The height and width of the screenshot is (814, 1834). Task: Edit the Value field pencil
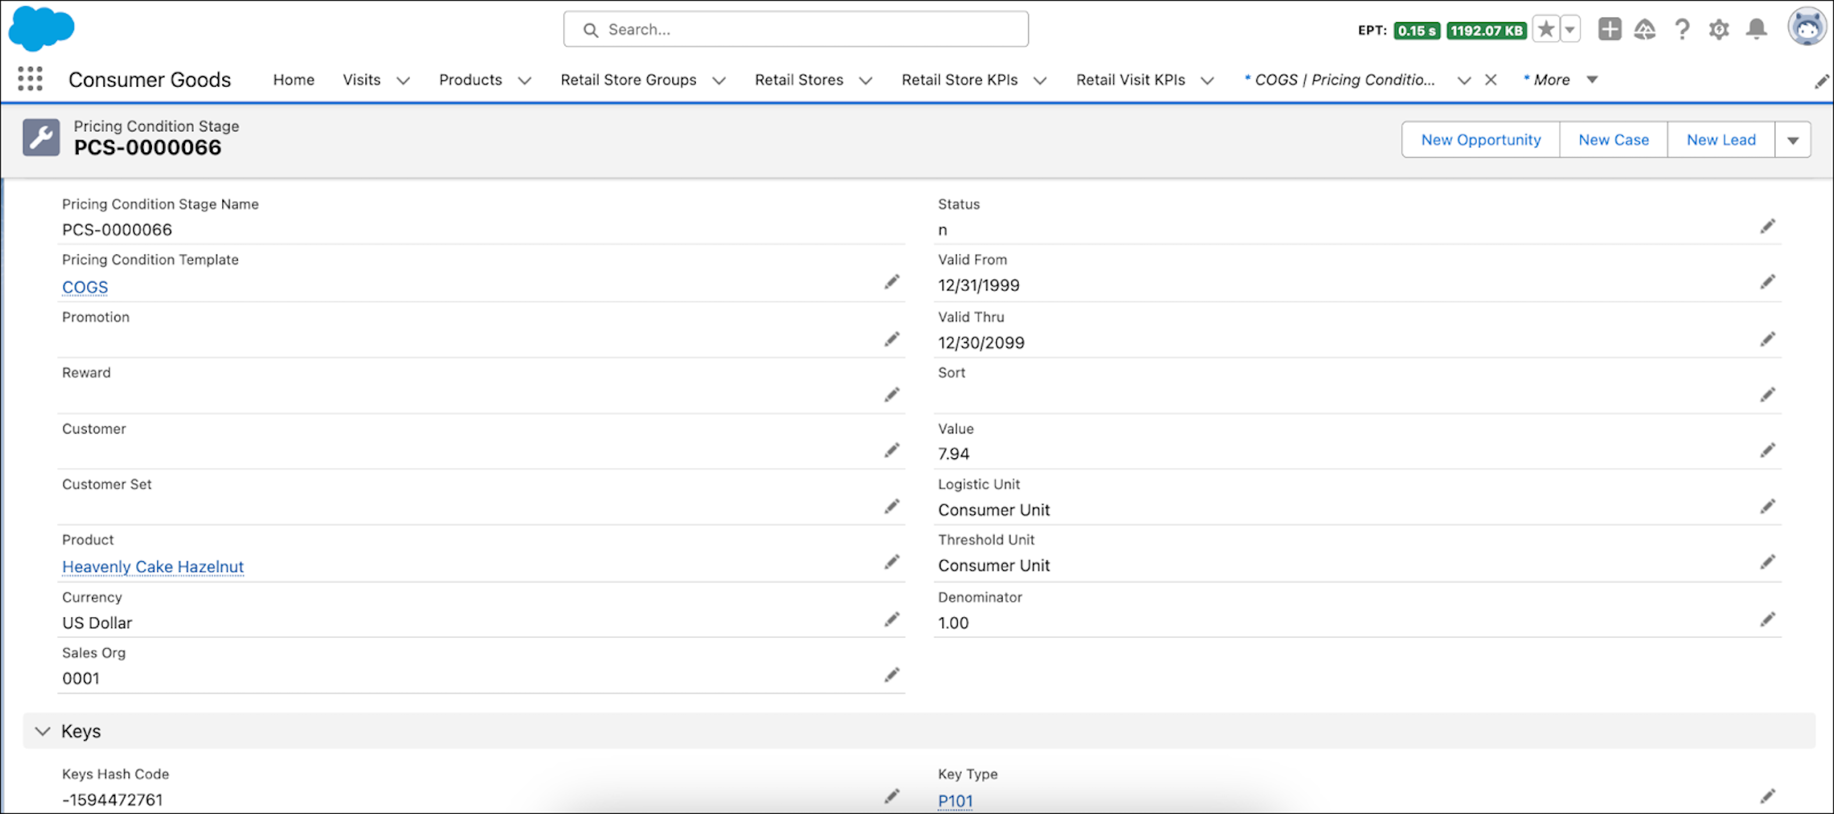1768,450
